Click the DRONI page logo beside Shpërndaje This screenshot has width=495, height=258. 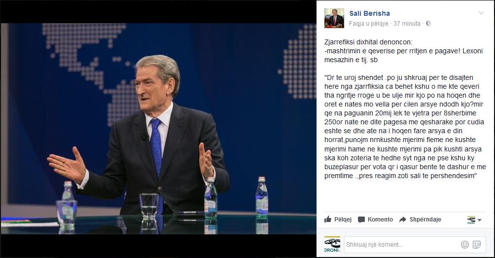tap(471, 220)
